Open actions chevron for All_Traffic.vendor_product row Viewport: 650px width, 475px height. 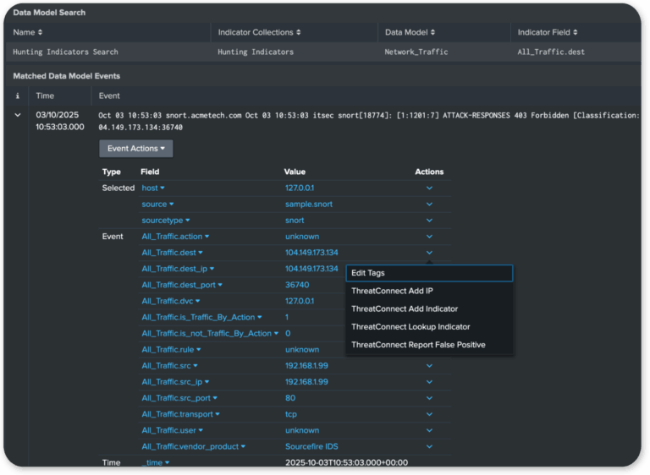click(x=429, y=446)
